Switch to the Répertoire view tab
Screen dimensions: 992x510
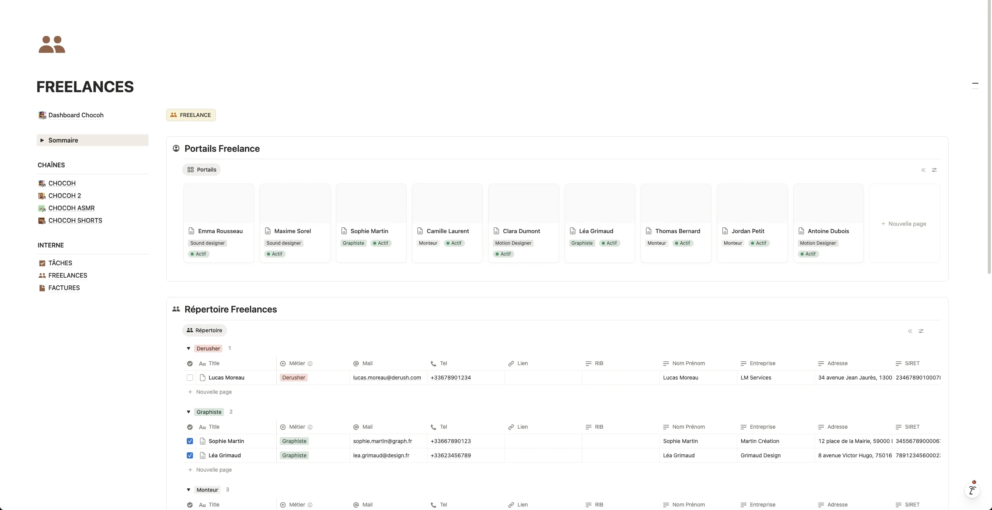click(x=205, y=330)
